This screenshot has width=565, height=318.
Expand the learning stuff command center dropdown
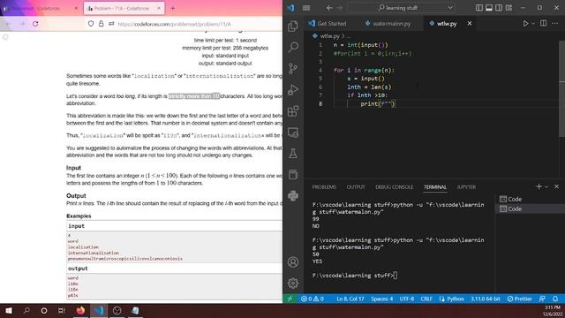450,8
